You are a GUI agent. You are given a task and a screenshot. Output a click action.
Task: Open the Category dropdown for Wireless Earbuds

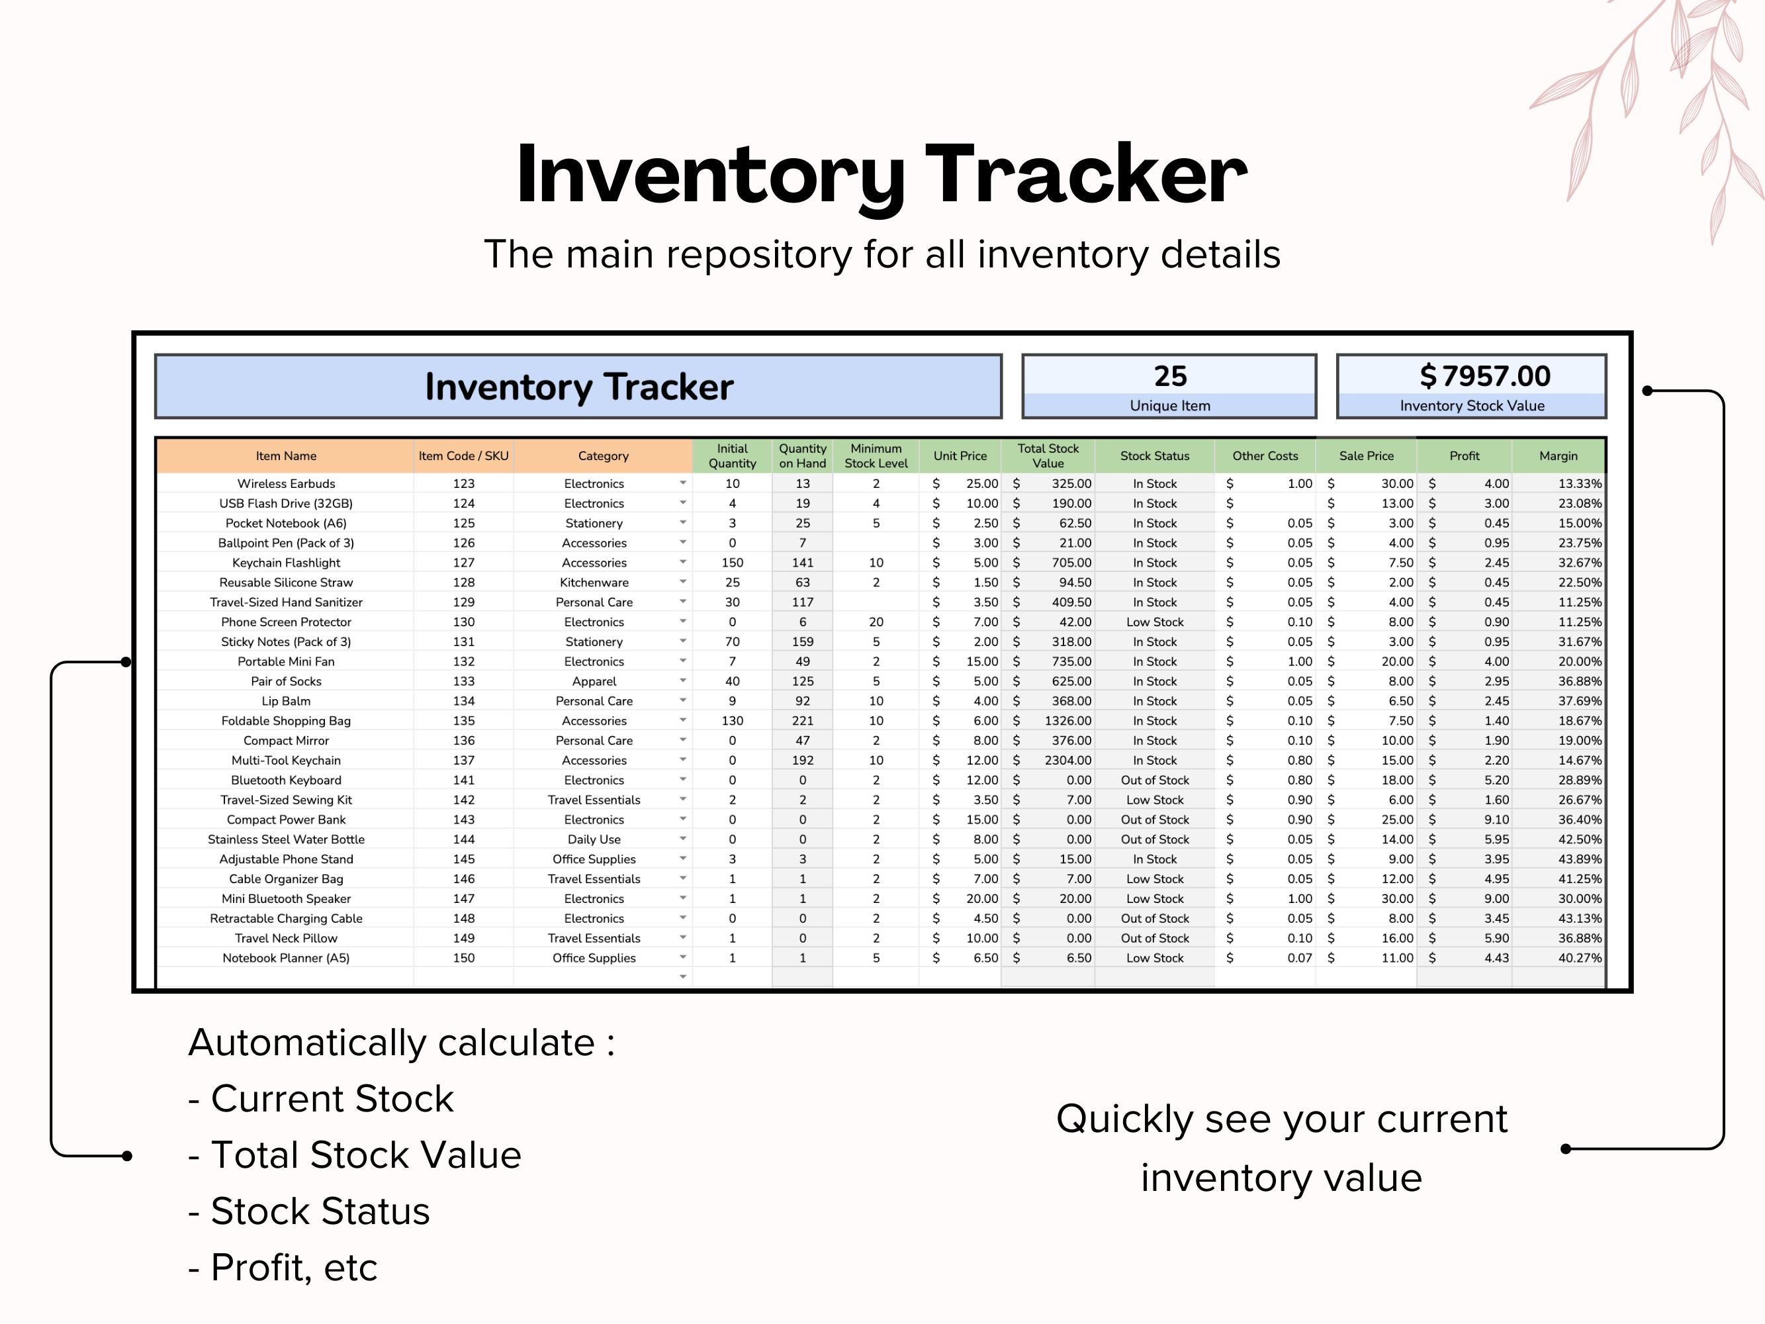click(x=684, y=484)
